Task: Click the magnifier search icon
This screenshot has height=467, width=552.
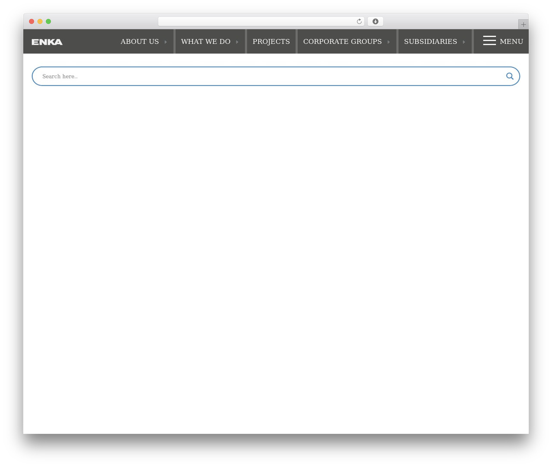Action: point(510,76)
